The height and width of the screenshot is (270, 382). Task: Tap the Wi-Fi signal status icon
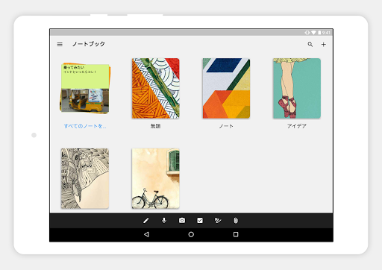point(313,33)
